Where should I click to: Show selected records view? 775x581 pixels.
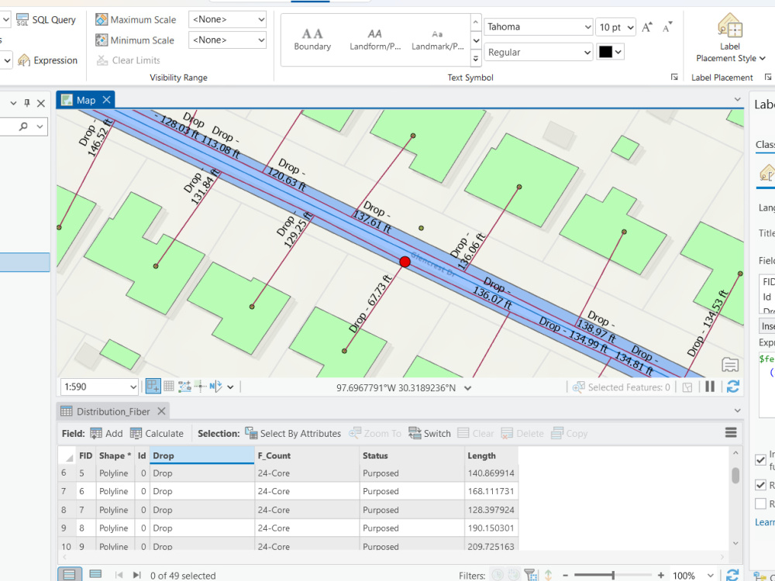click(x=95, y=574)
